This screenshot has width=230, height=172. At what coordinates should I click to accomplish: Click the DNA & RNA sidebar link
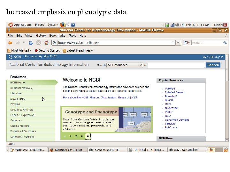coord(17,99)
